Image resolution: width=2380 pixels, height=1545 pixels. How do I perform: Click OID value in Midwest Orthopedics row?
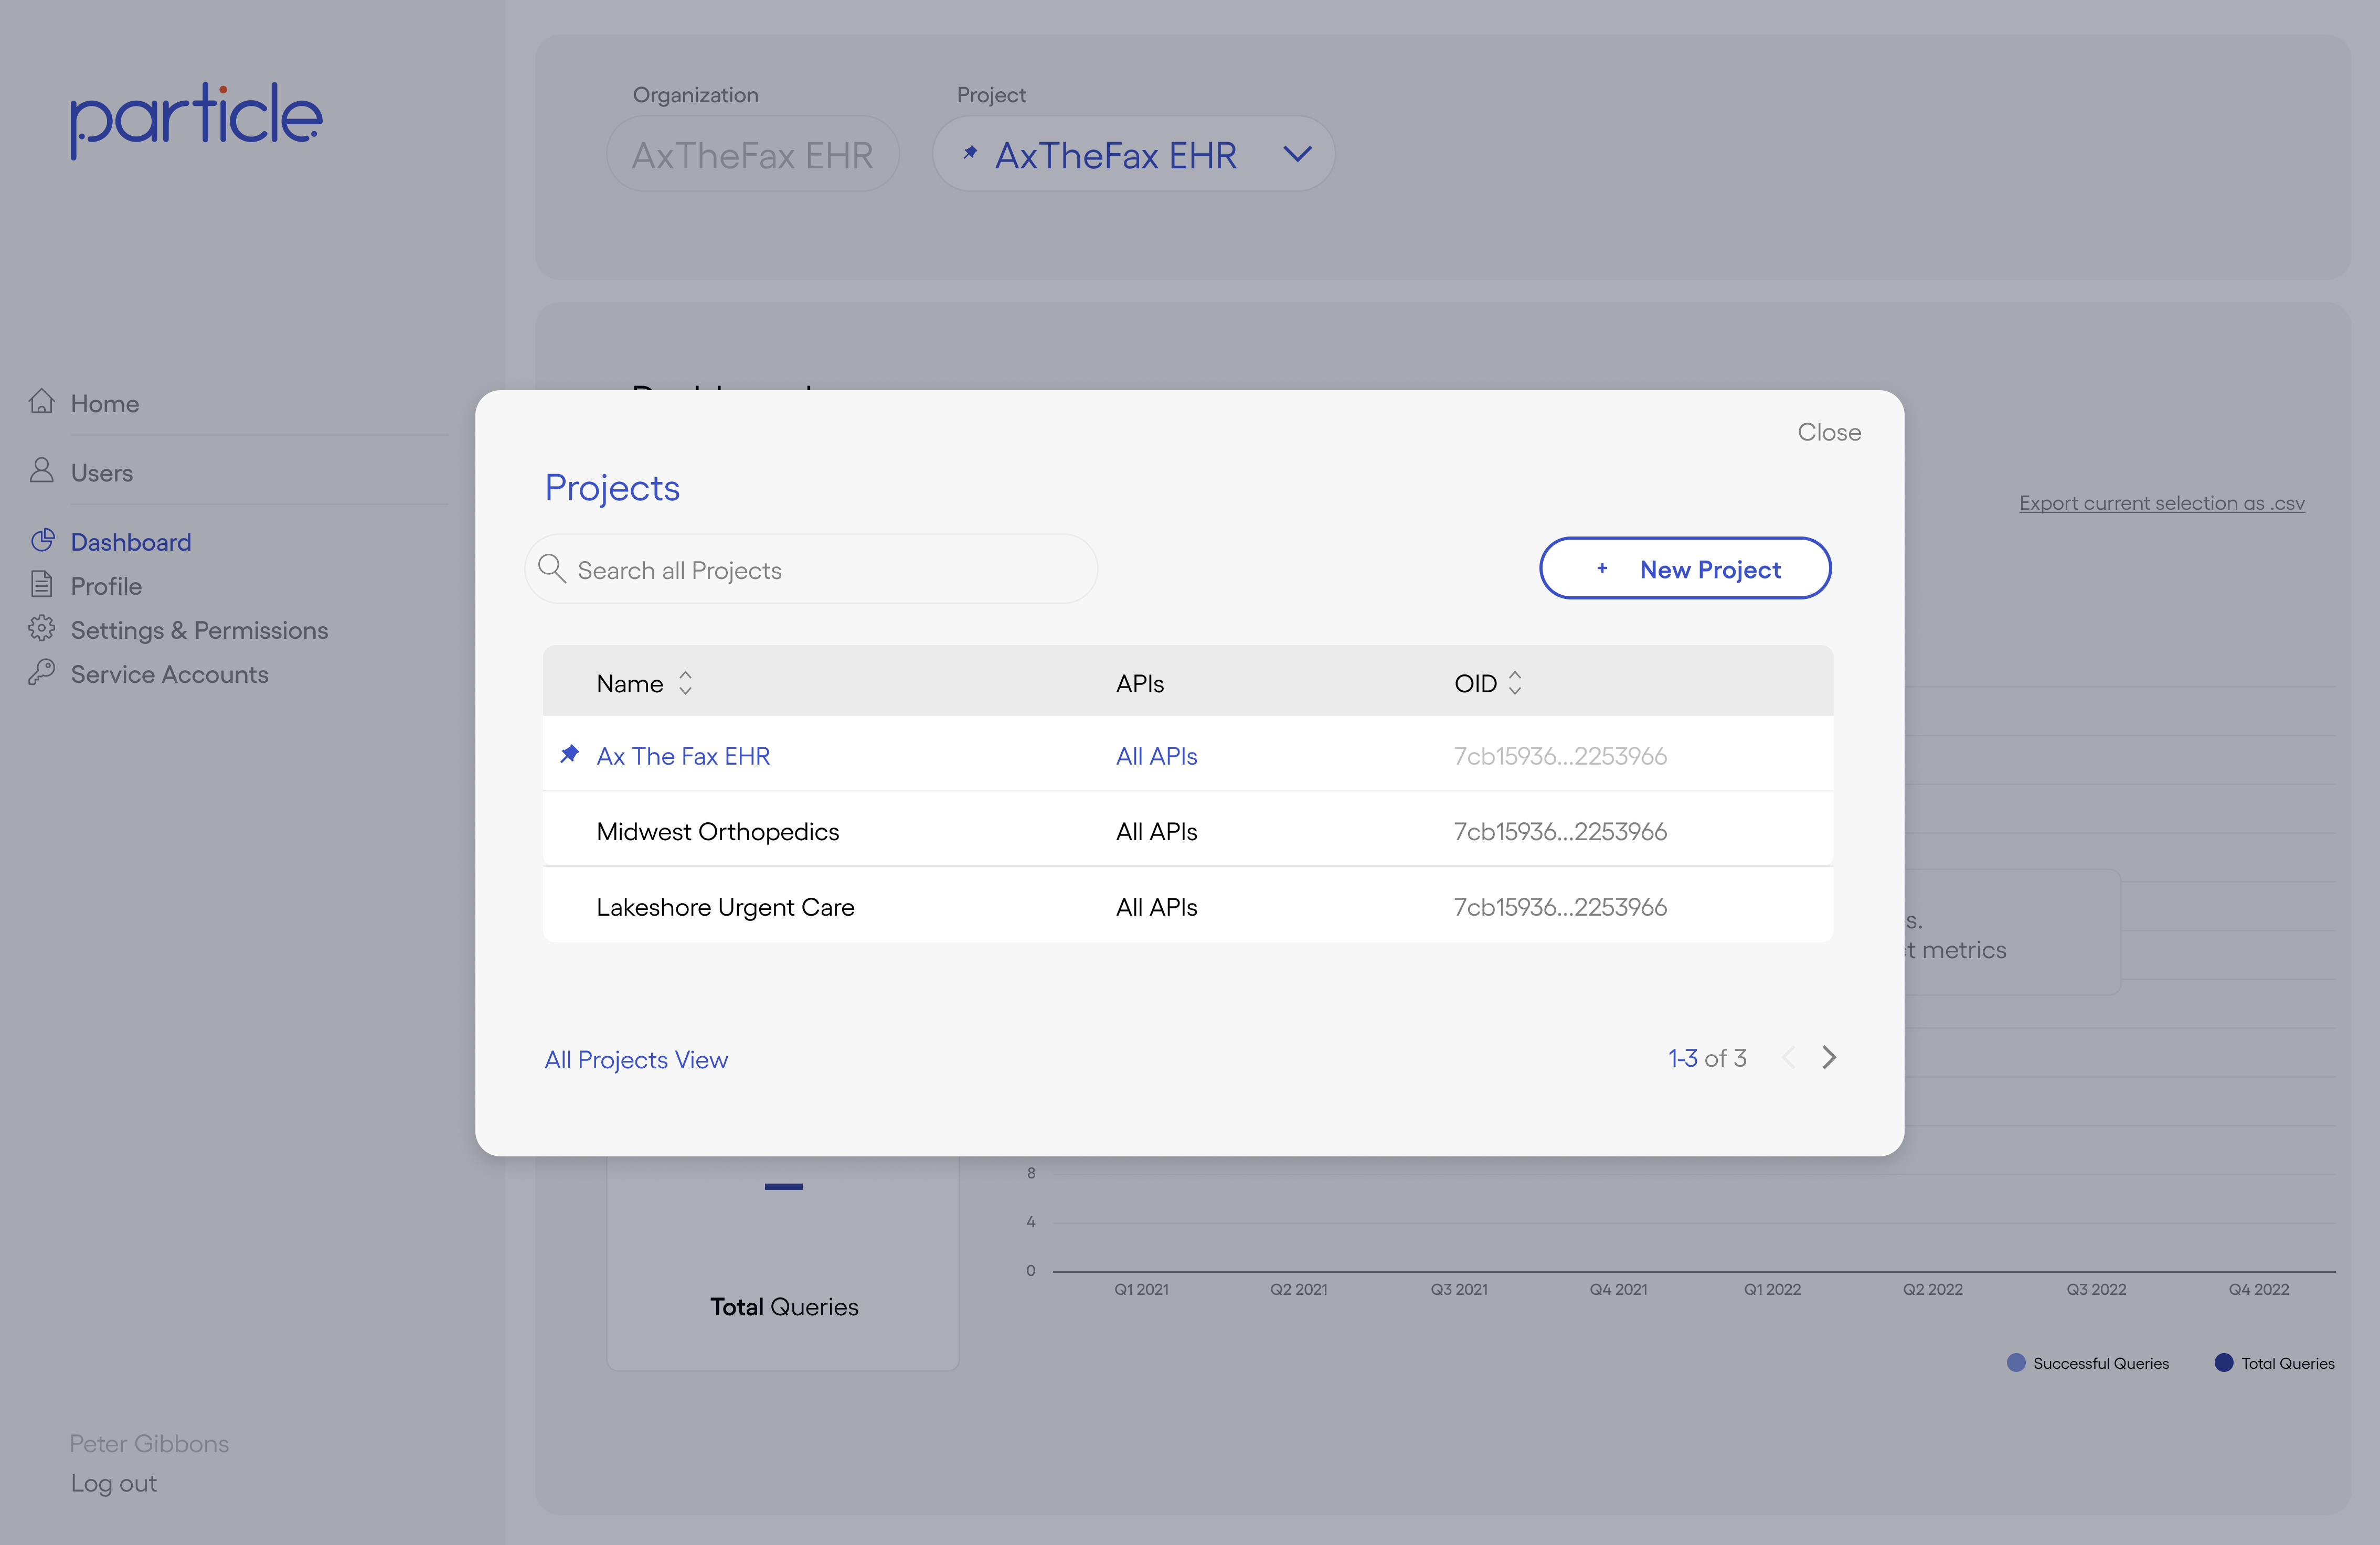pyautogui.click(x=1560, y=831)
